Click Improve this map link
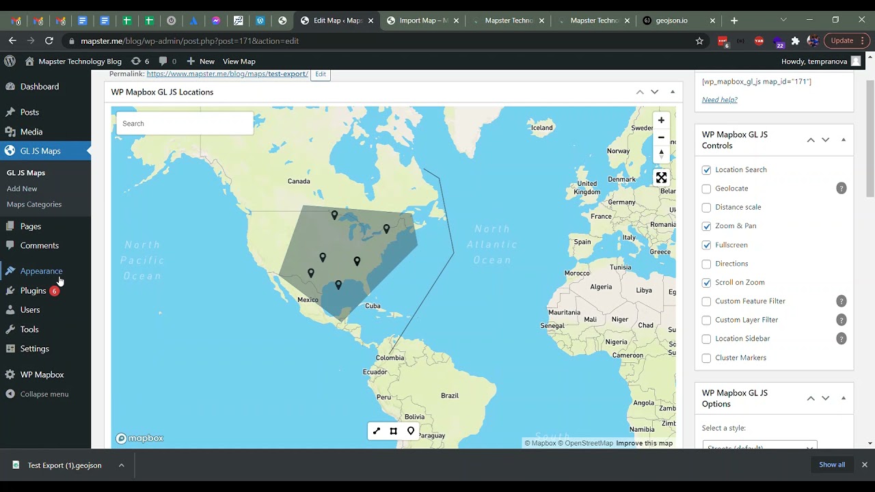Screen dimensions: 875x492 (x=644, y=443)
